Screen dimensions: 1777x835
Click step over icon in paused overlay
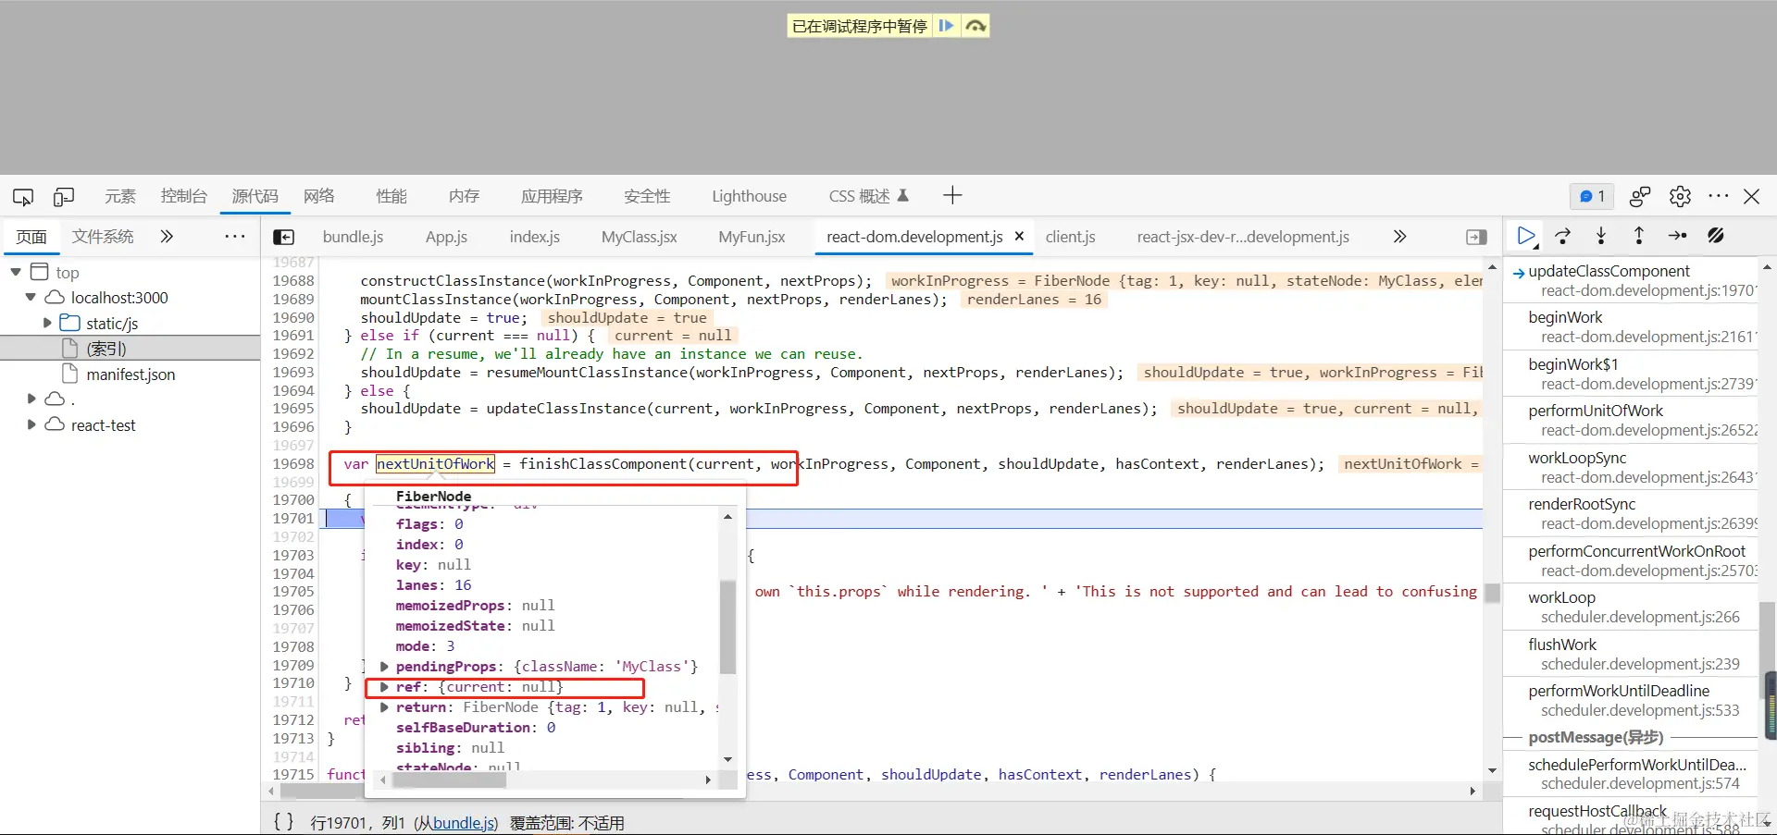[x=975, y=26]
